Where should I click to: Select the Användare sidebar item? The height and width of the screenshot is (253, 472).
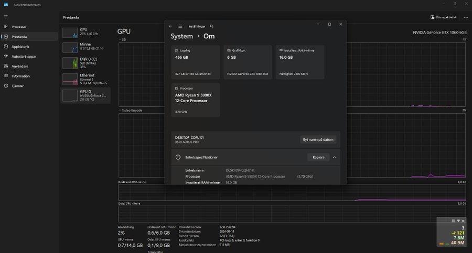click(x=20, y=67)
